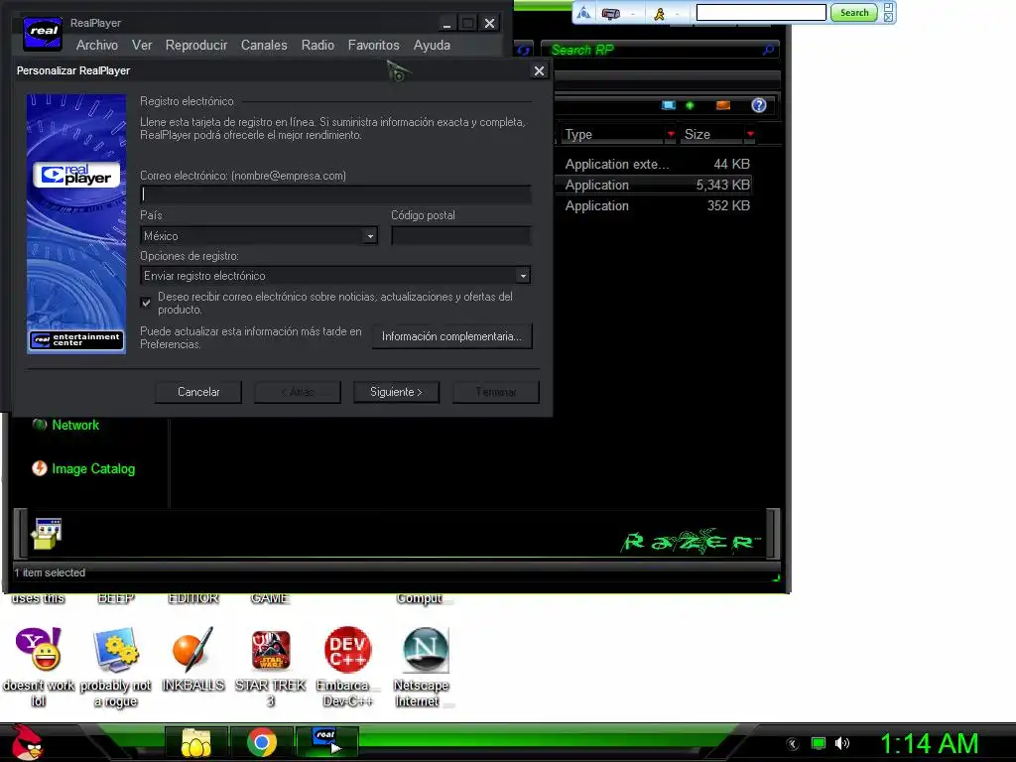Click the RealPlayer logo in the title bar
The image size is (1016, 762).
(x=43, y=33)
